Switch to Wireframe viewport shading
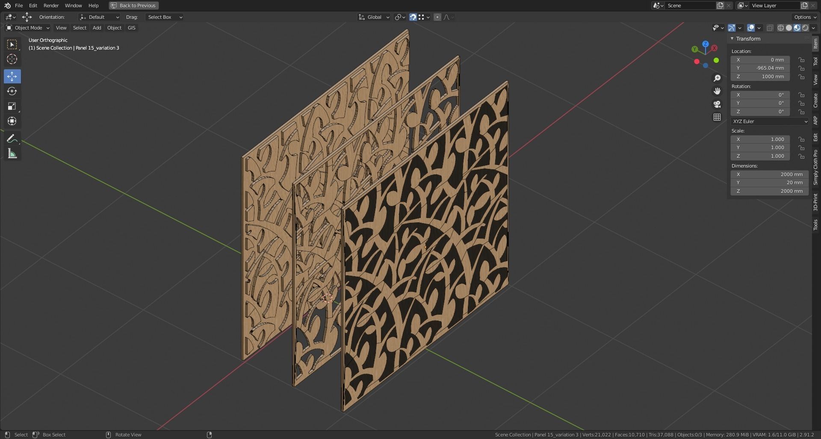The image size is (821, 439). pyautogui.click(x=780, y=28)
